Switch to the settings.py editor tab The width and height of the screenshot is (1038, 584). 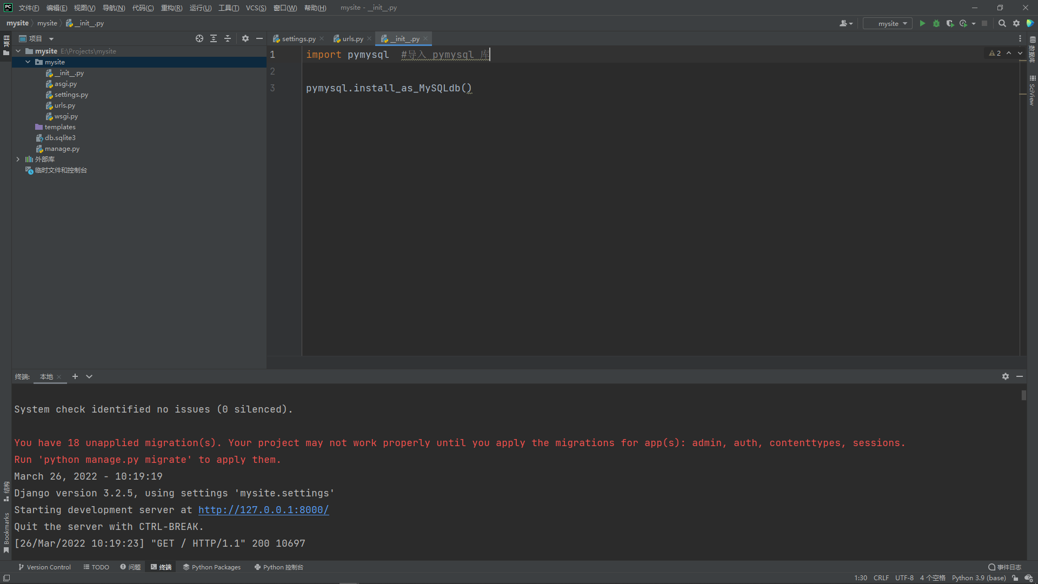tap(298, 38)
